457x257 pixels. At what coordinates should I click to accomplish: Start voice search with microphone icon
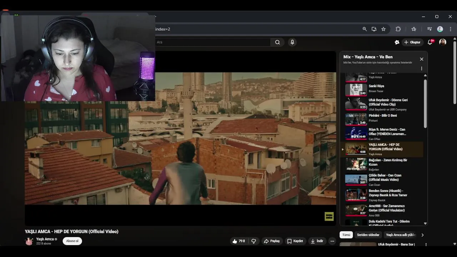[292, 42]
